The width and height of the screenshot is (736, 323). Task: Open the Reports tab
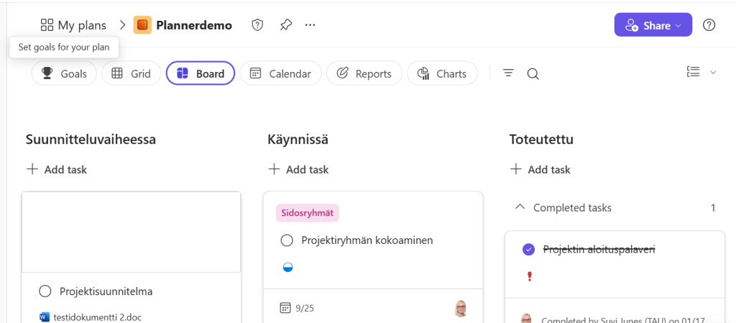coord(364,73)
